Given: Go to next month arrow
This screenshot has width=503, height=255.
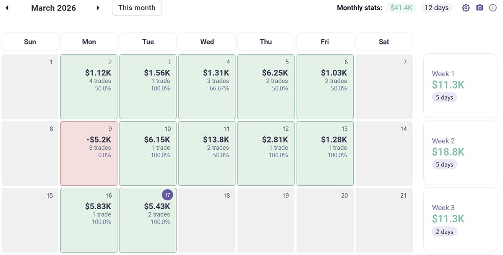Looking at the screenshot, I should [98, 8].
